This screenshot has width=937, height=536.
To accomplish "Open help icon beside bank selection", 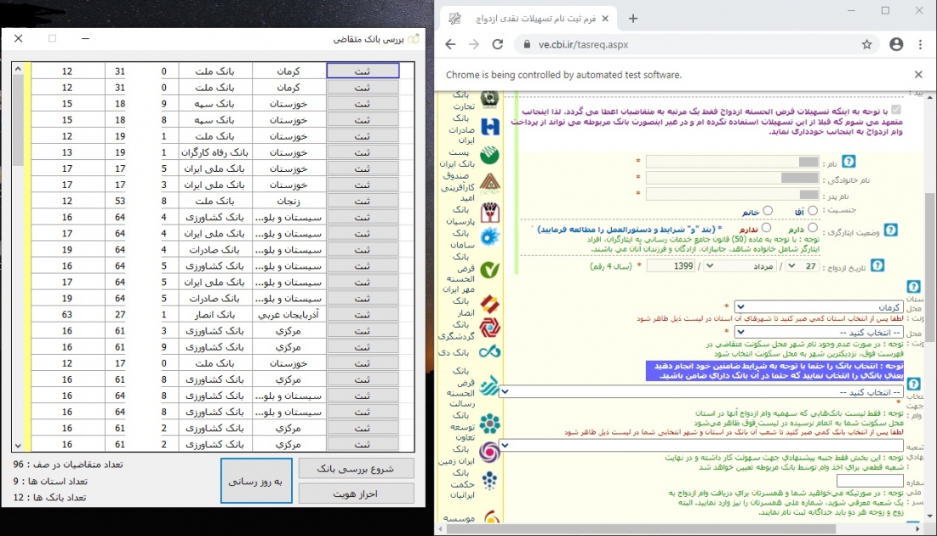I will 913,384.
